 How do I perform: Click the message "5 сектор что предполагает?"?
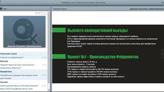coord(12,57)
